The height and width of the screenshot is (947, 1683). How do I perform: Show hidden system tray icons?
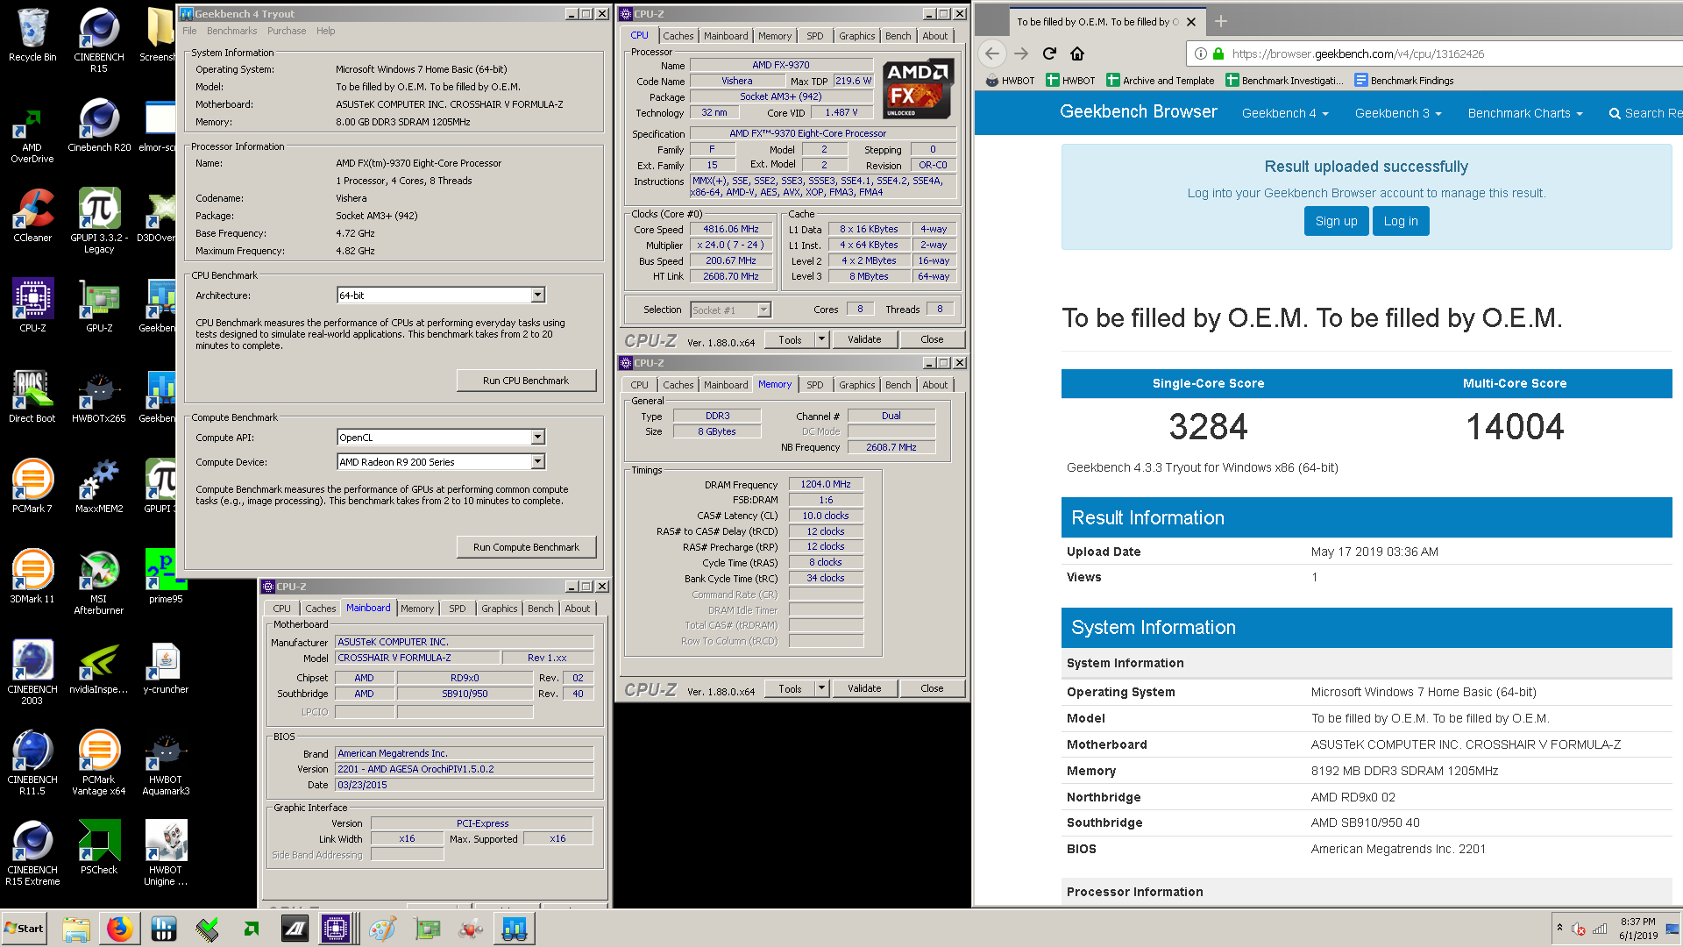click(x=1559, y=928)
